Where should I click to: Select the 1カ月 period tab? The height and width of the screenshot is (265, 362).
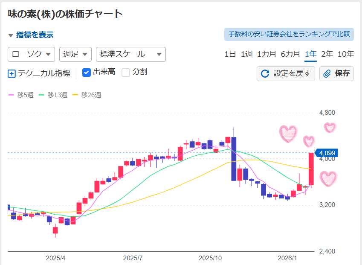coord(266,54)
